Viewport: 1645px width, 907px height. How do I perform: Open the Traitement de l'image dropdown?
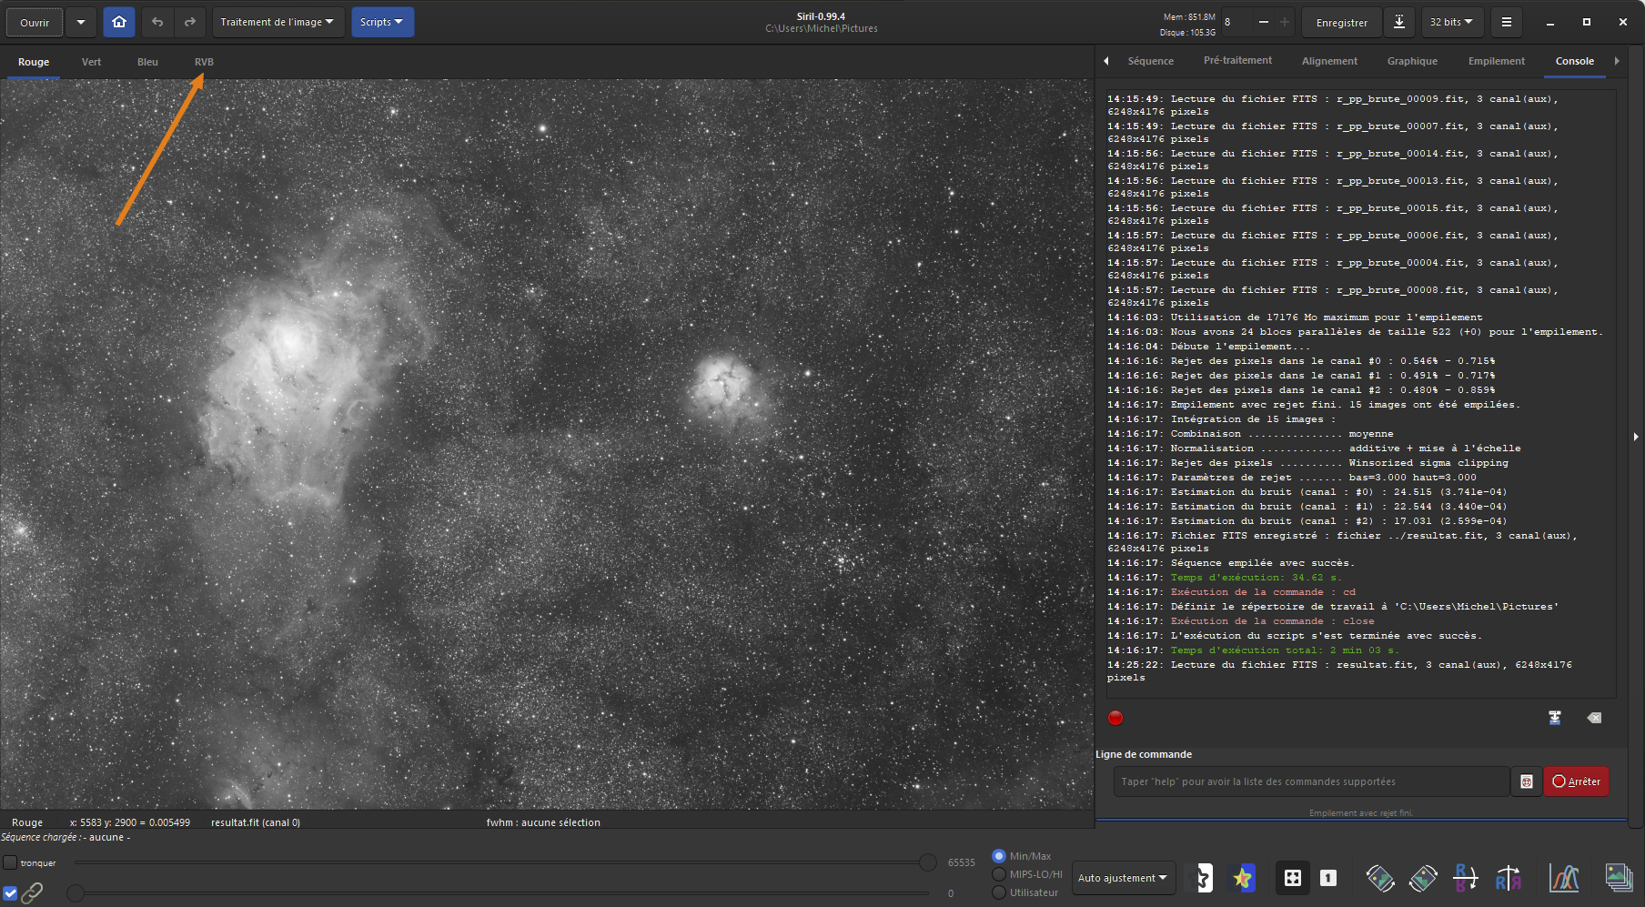[277, 22]
